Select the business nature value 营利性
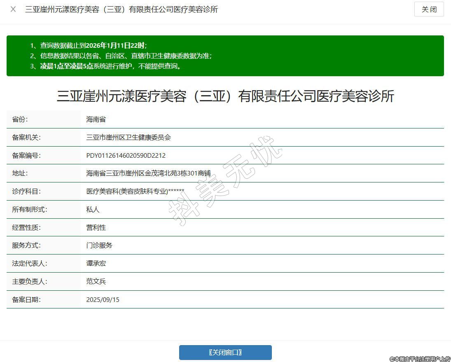Viewport: 451px width, 362px height. point(96,227)
